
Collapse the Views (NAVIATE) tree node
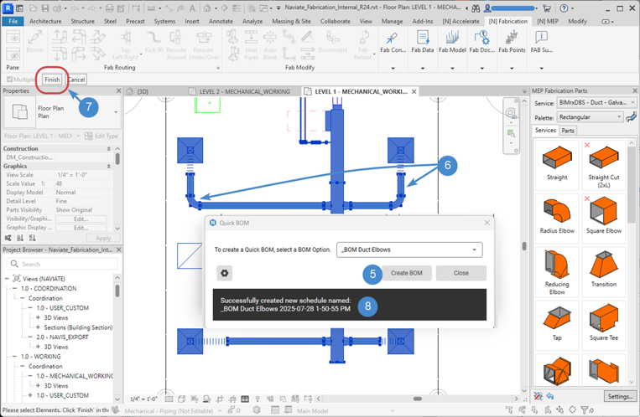point(7,278)
